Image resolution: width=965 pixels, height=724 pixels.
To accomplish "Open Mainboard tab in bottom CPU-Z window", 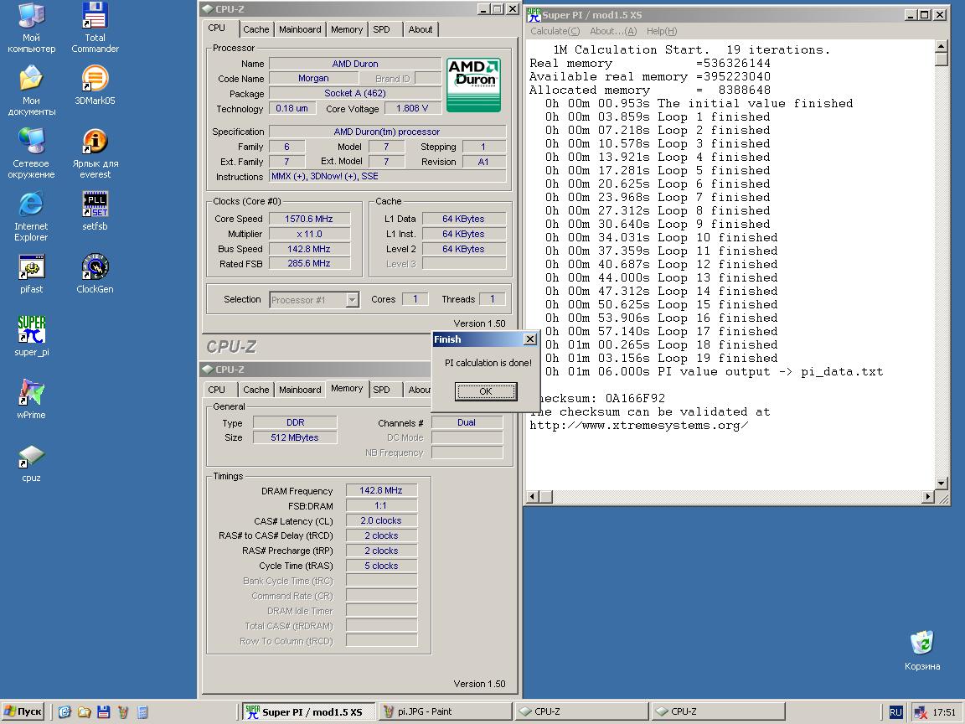I will [300, 390].
